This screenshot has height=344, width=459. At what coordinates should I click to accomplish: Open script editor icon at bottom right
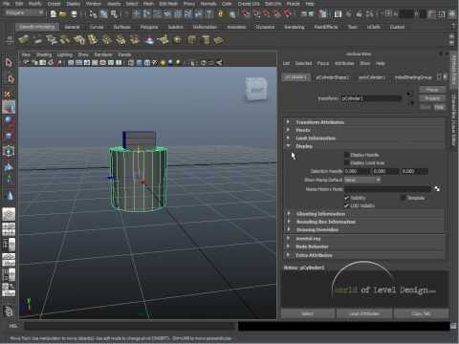453,326
